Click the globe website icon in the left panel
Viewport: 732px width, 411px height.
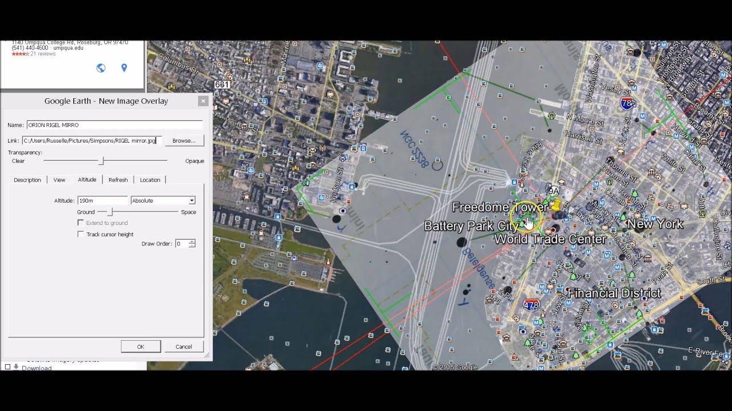coord(101,68)
